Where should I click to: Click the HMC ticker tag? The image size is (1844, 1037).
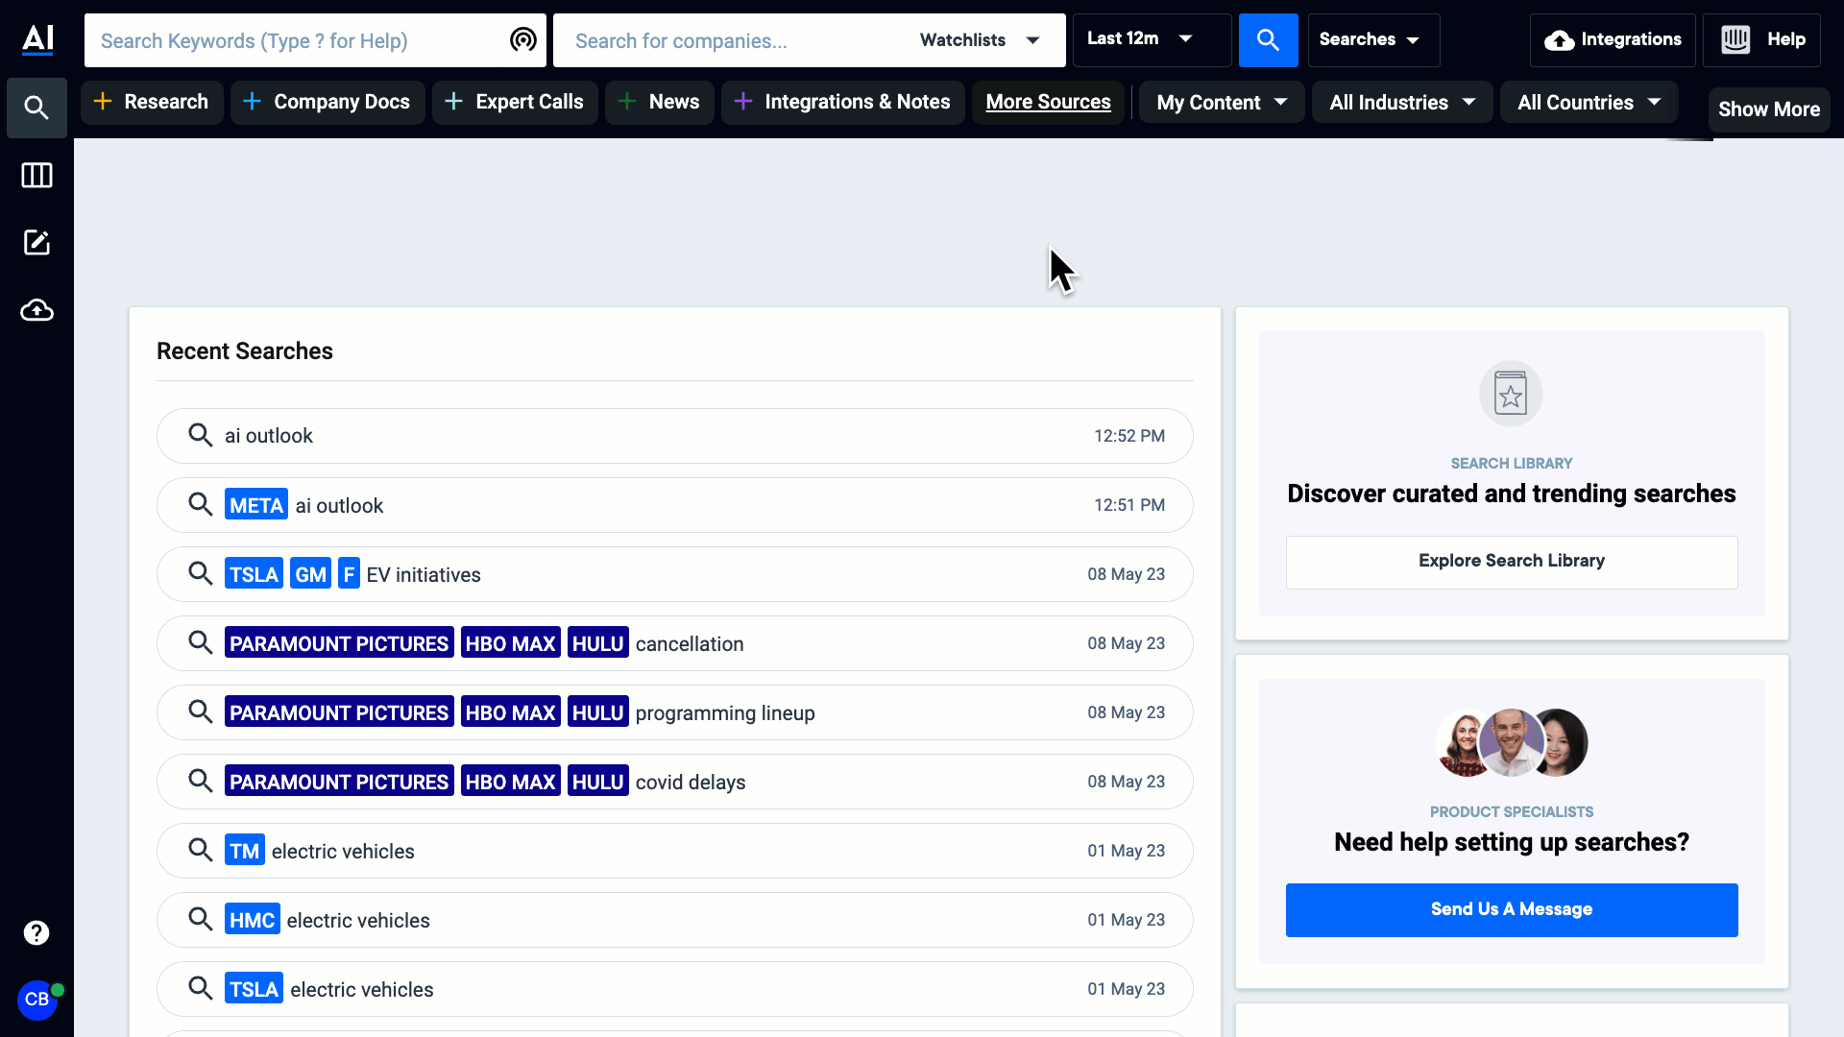pyautogui.click(x=252, y=920)
